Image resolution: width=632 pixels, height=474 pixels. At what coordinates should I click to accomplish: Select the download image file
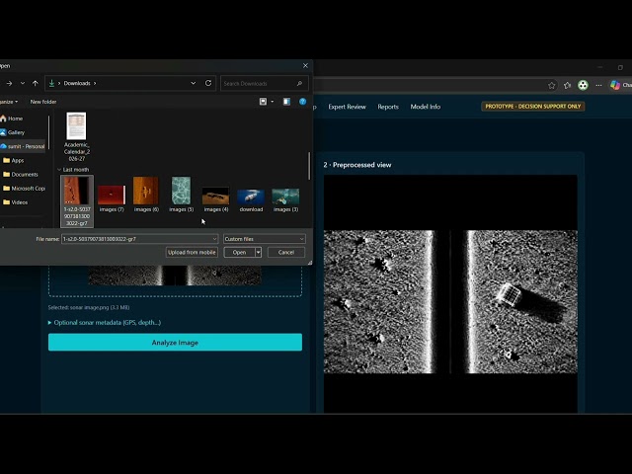pyautogui.click(x=251, y=200)
